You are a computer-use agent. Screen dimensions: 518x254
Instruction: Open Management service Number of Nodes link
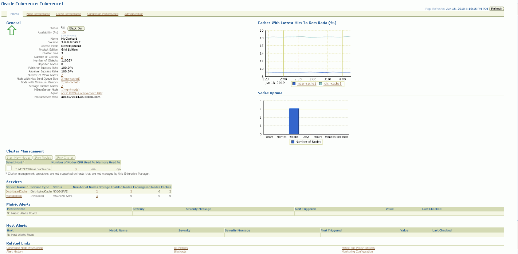(x=97, y=196)
